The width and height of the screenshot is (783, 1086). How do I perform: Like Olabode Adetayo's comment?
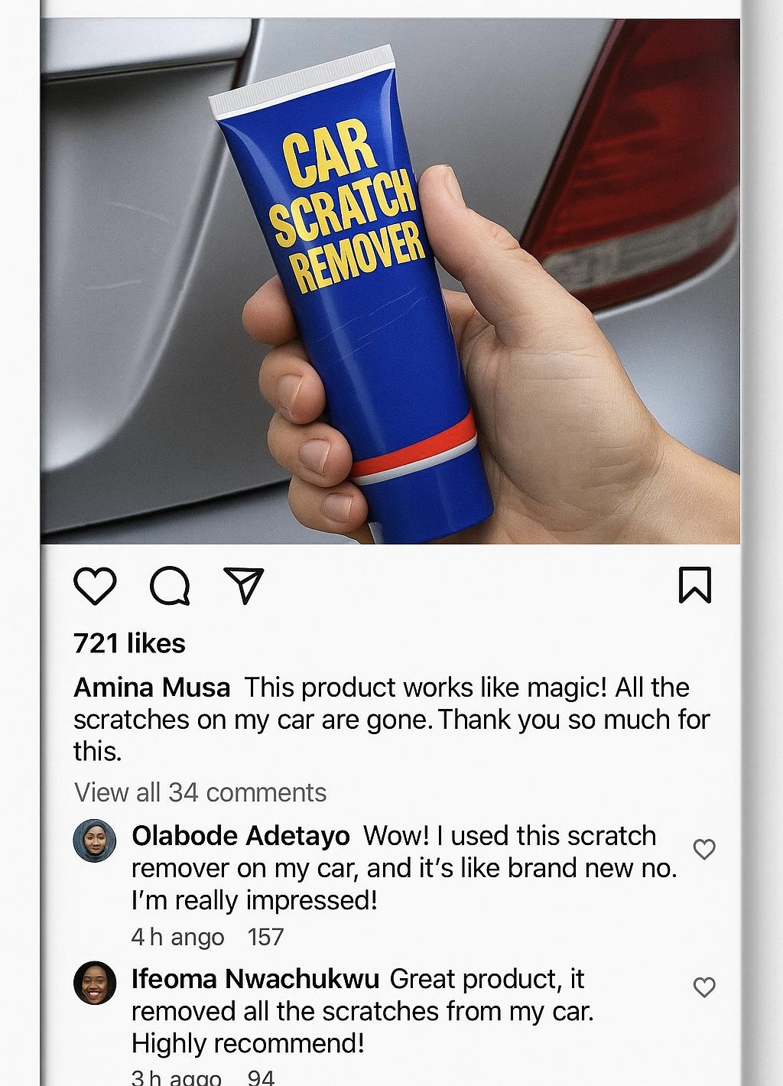point(704,849)
